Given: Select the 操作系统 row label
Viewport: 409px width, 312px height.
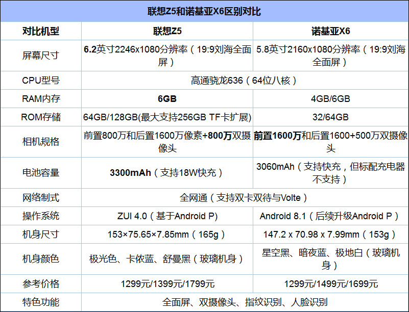Looking at the screenshot, I should tap(41, 216).
